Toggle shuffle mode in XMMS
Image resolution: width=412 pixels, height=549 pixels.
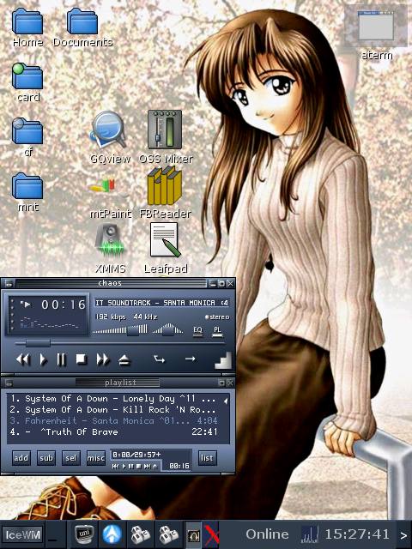point(160,359)
